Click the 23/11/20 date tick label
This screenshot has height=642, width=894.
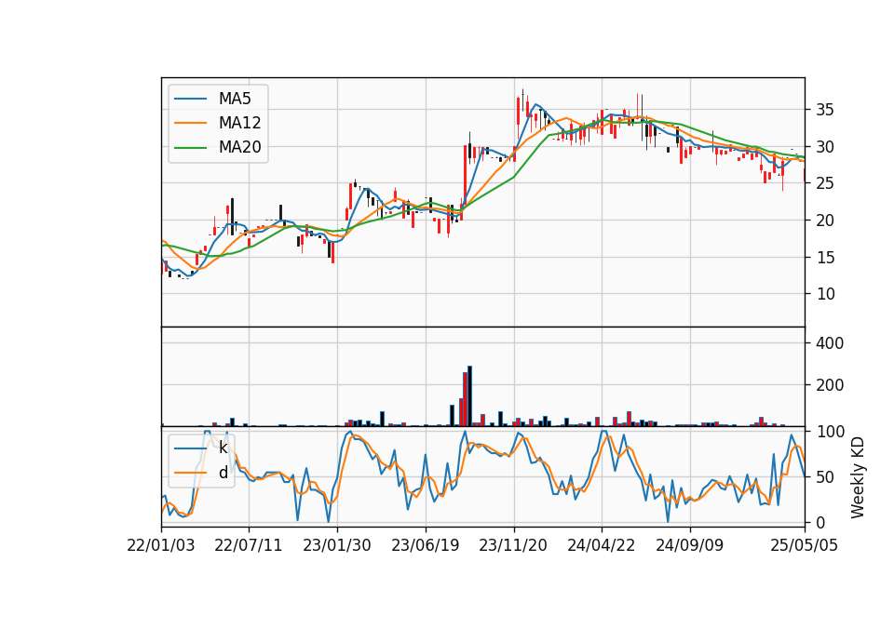coord(513,545)
